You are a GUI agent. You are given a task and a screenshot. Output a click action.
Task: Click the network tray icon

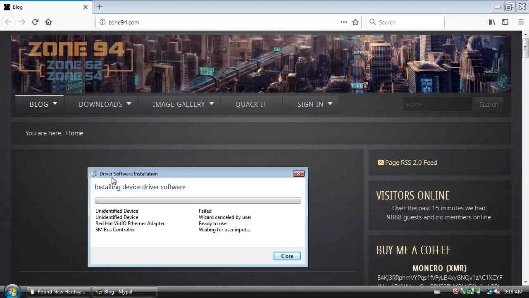click(x=490, y=291)
